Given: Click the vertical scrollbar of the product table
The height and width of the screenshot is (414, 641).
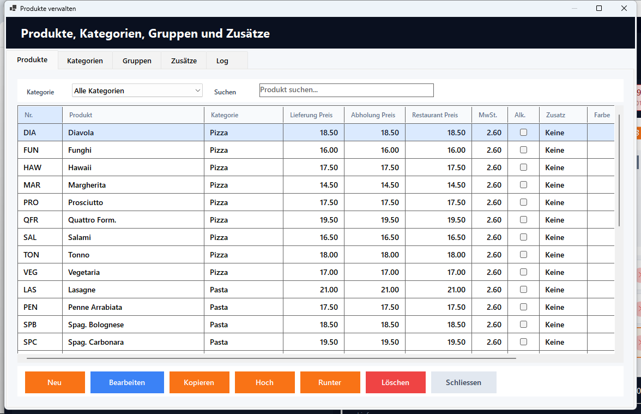Looking at the screenshot, I should (619, 170).
